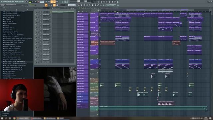Screen dimensions: 213x120
Task: Click the Channel rack title
Action: 57,8
